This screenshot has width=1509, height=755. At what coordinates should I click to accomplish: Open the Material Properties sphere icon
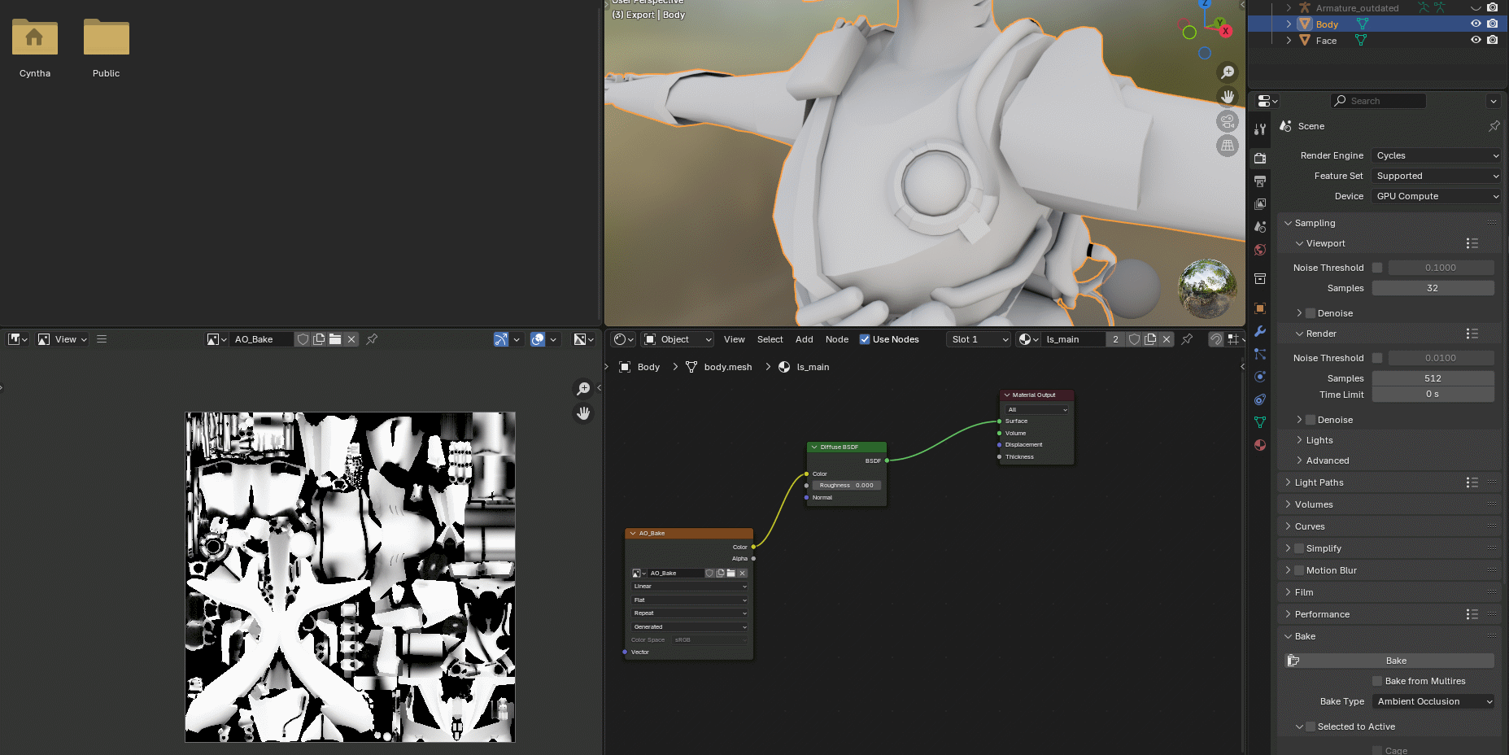1260,444
